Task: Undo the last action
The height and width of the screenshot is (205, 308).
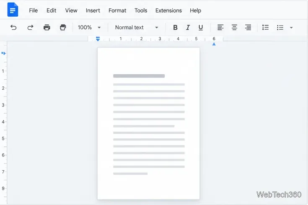Action: coord(13,27)
